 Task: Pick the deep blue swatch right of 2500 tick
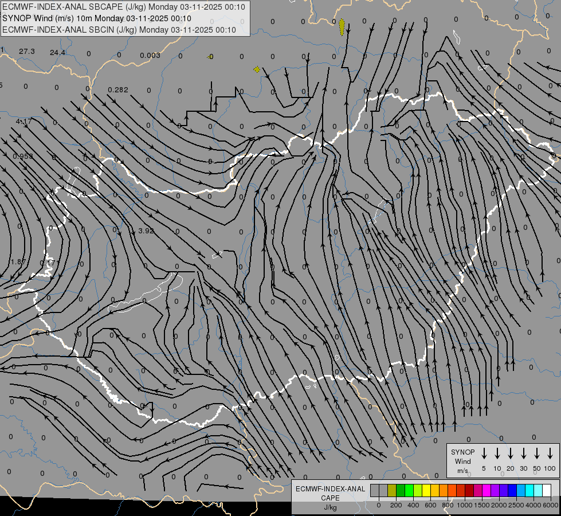pyautogui.click(x=513, y=491)
